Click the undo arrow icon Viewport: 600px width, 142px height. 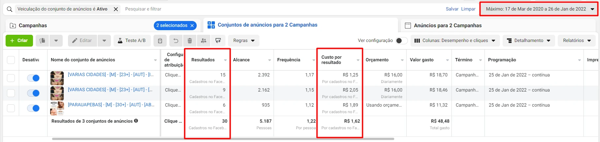[176, 41]
